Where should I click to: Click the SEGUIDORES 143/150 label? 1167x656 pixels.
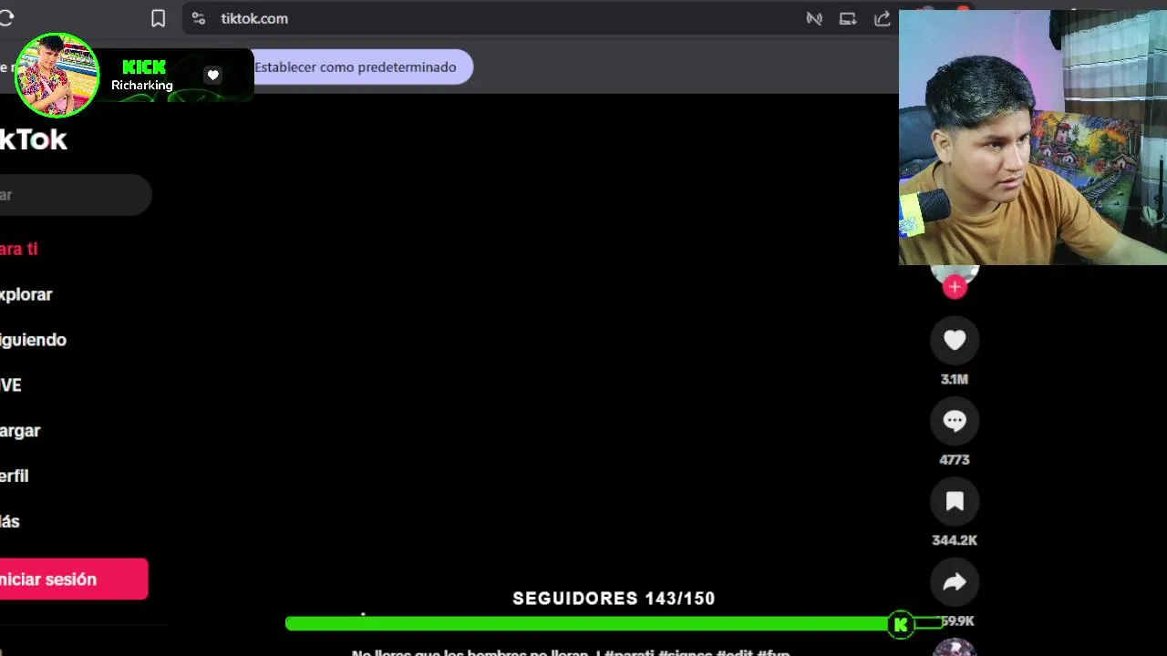click(x=614, y=599)
